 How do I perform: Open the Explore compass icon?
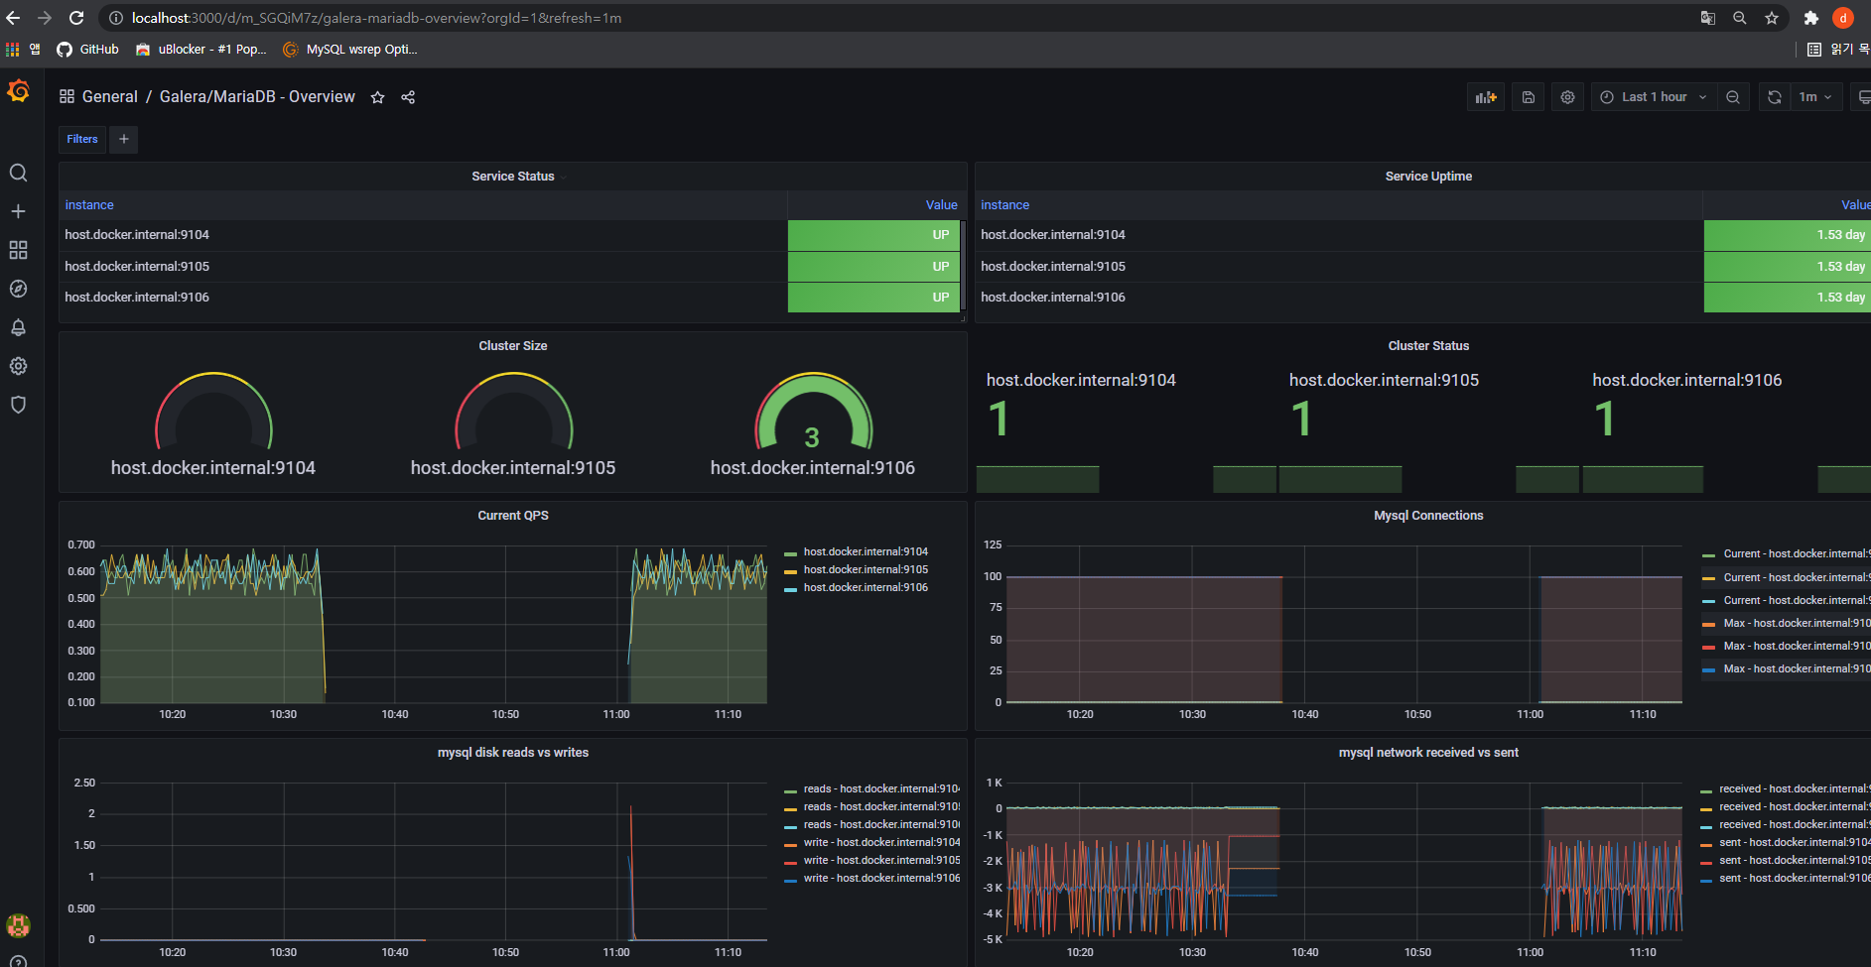coord(18,289)
